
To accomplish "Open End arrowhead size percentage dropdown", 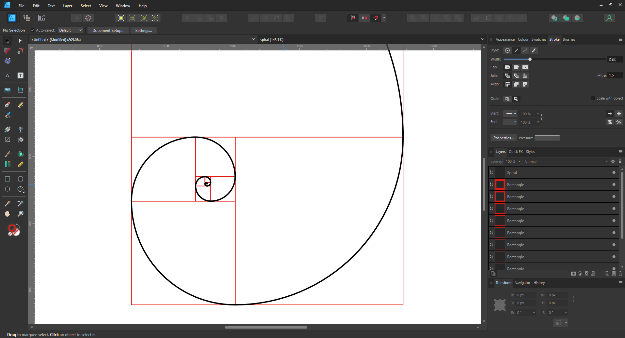I will pos(530,122).
